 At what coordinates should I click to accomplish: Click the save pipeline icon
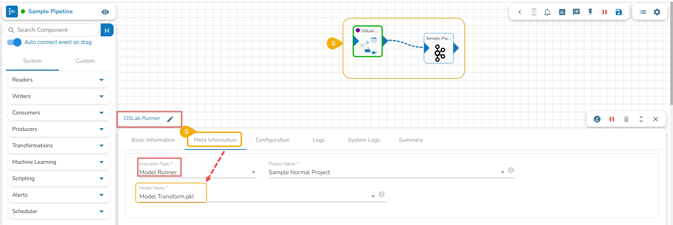[619, 12]
